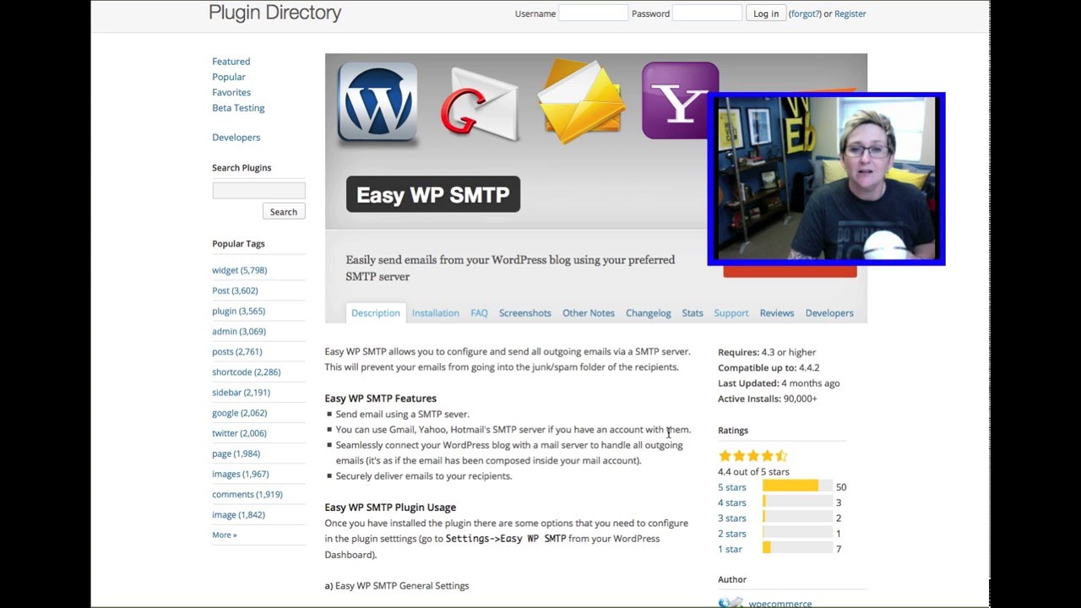Click the More » tags link

tap(225, 535)
